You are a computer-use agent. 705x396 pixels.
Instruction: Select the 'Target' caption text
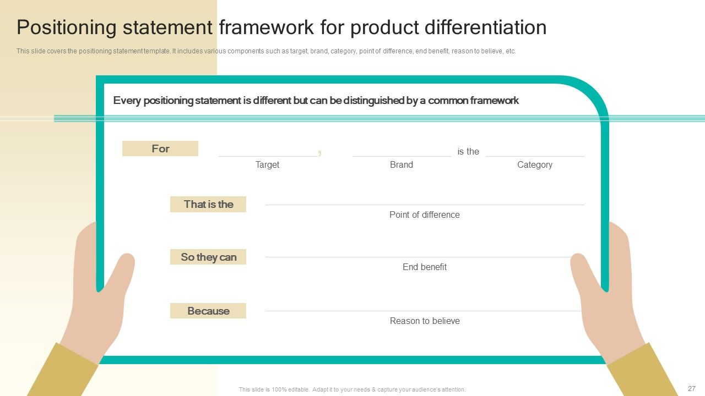[x=267, y=164]
